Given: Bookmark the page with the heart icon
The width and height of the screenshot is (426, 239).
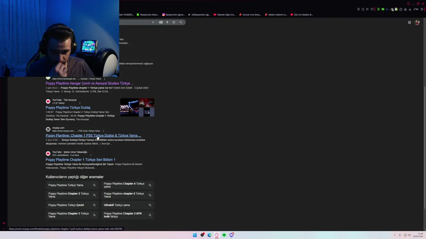Looking at the screenshot, I should pos(372,9).
